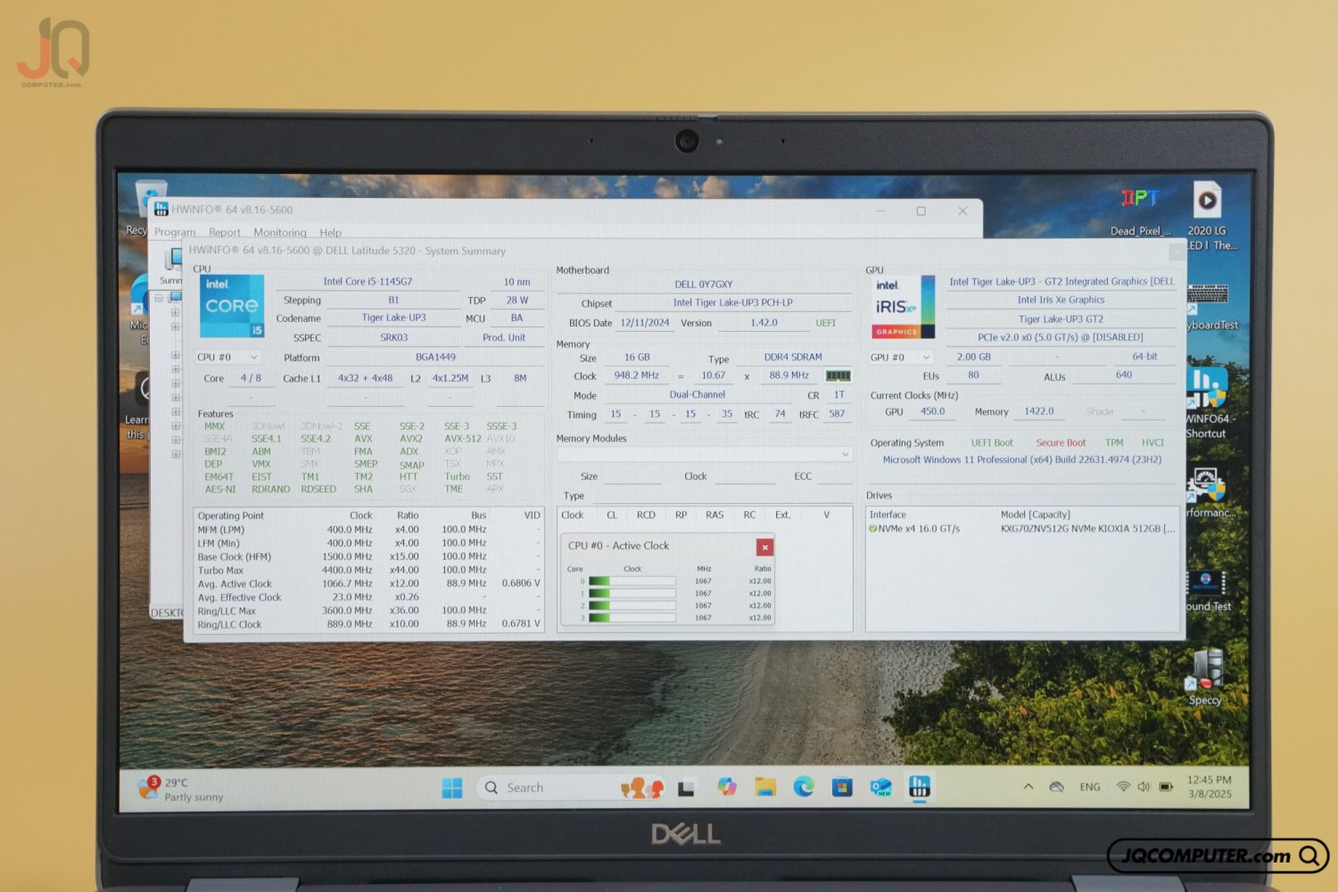Click the Intel Core i5-1145G7 name field
1338x892 pixels.
[x=368, y=282]
